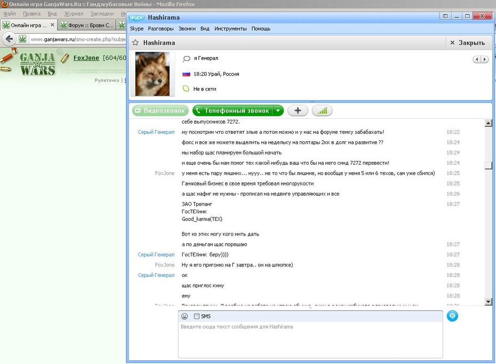Click the message text input field
Screen dimensions: 496x364
click(x=310, y=340)
